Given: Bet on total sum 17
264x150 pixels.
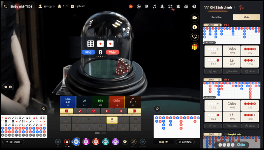Looking at the screenshot, I should click(x=135, y=128).
